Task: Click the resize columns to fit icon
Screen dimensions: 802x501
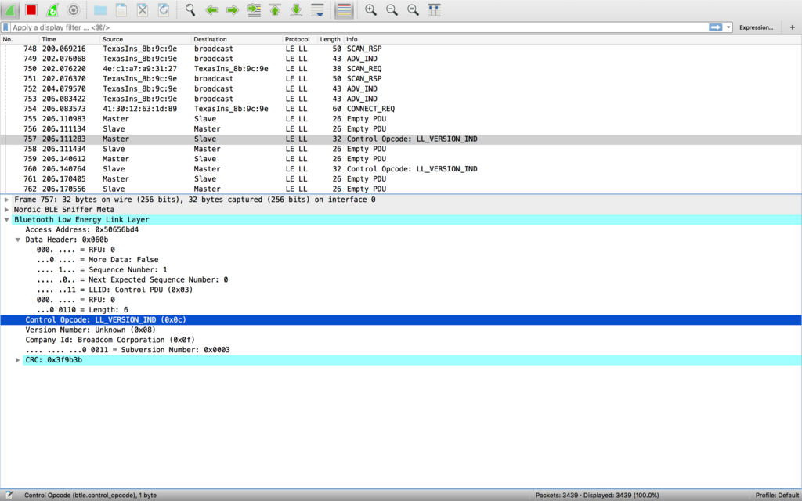Action: (x=434, y=9)
